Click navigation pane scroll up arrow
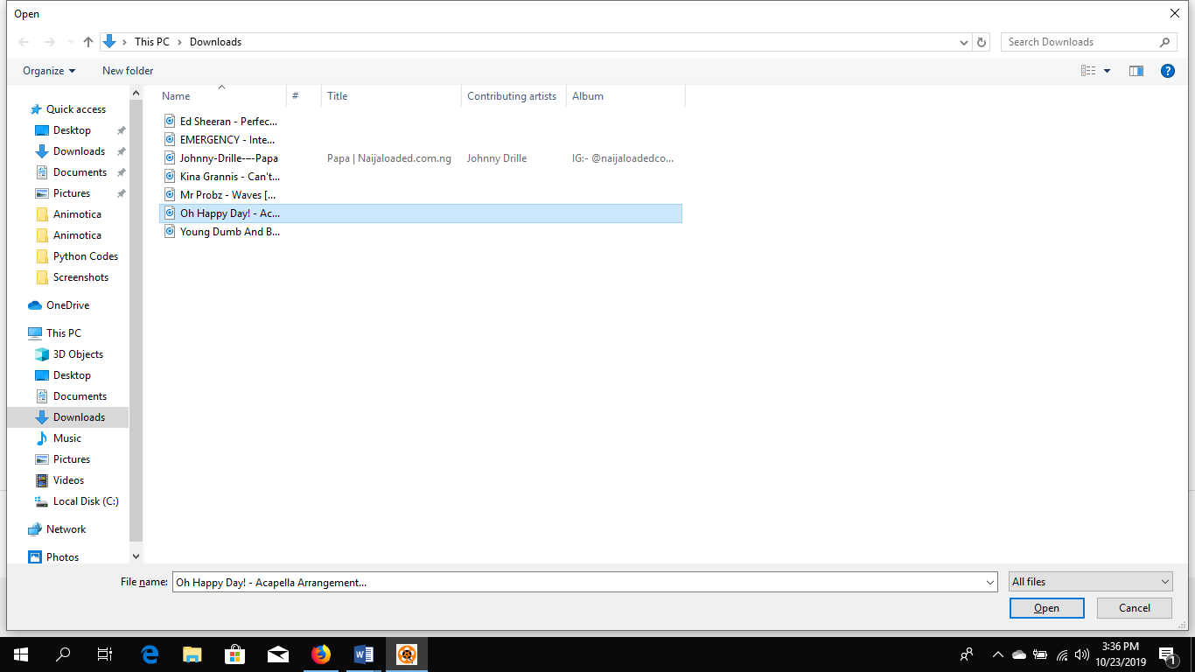This screenshot has height=672, width=1195. (136, 93)
